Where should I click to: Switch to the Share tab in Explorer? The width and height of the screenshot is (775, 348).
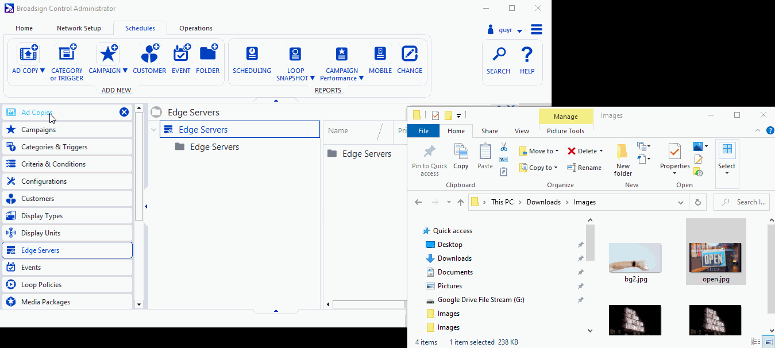point(489,131)
